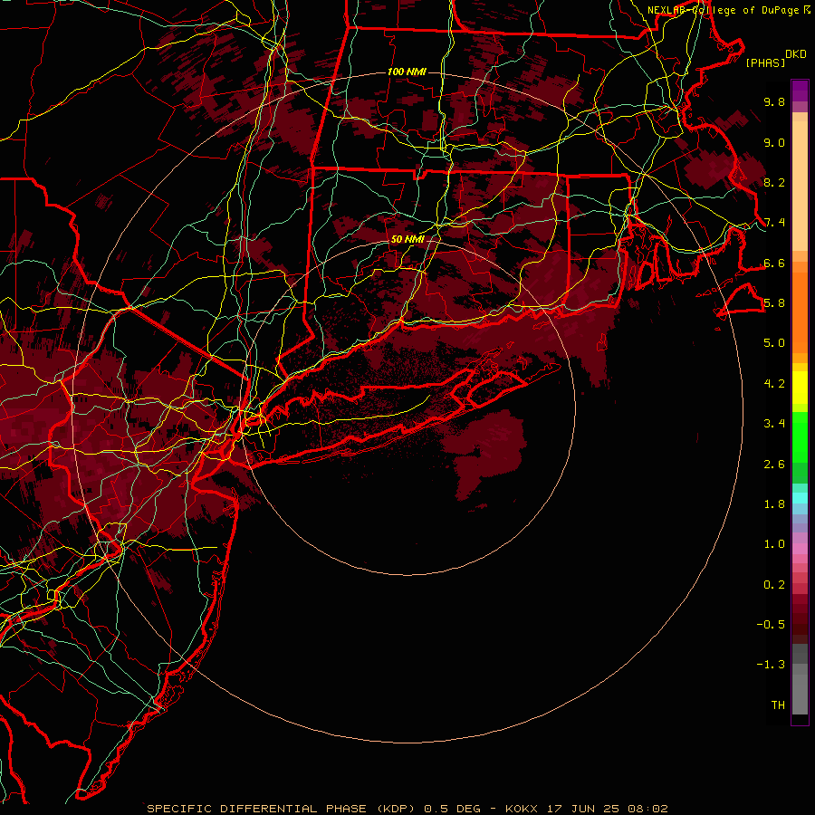Click the '100 NMI' range ring label

[407, 72]
